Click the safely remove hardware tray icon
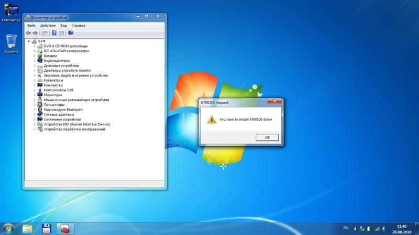 coord(362,229)
